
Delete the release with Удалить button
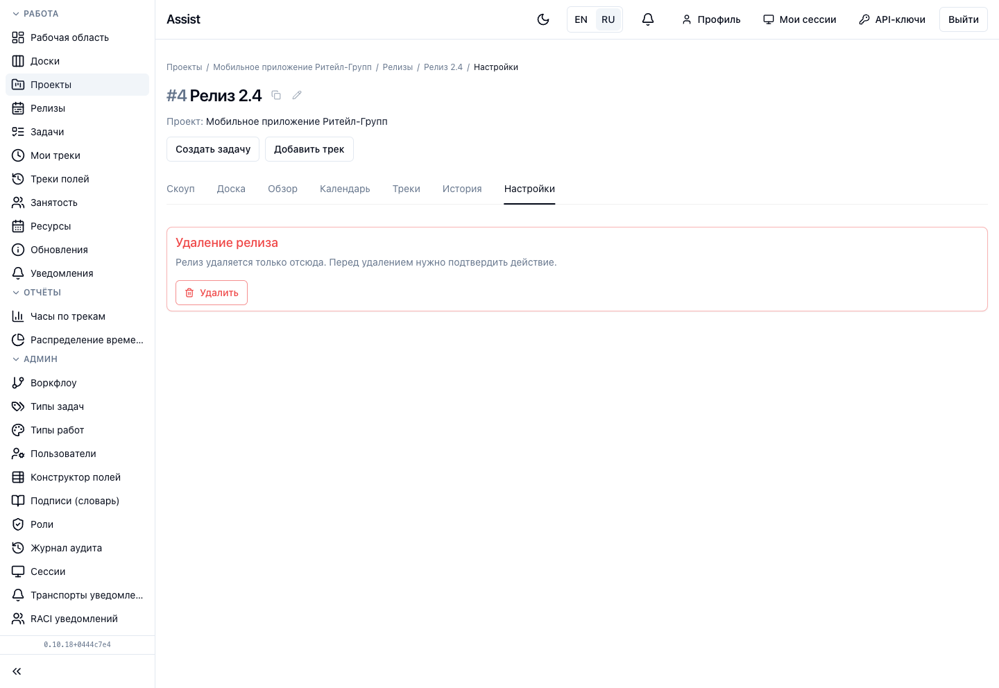click(x=212, y=293)
